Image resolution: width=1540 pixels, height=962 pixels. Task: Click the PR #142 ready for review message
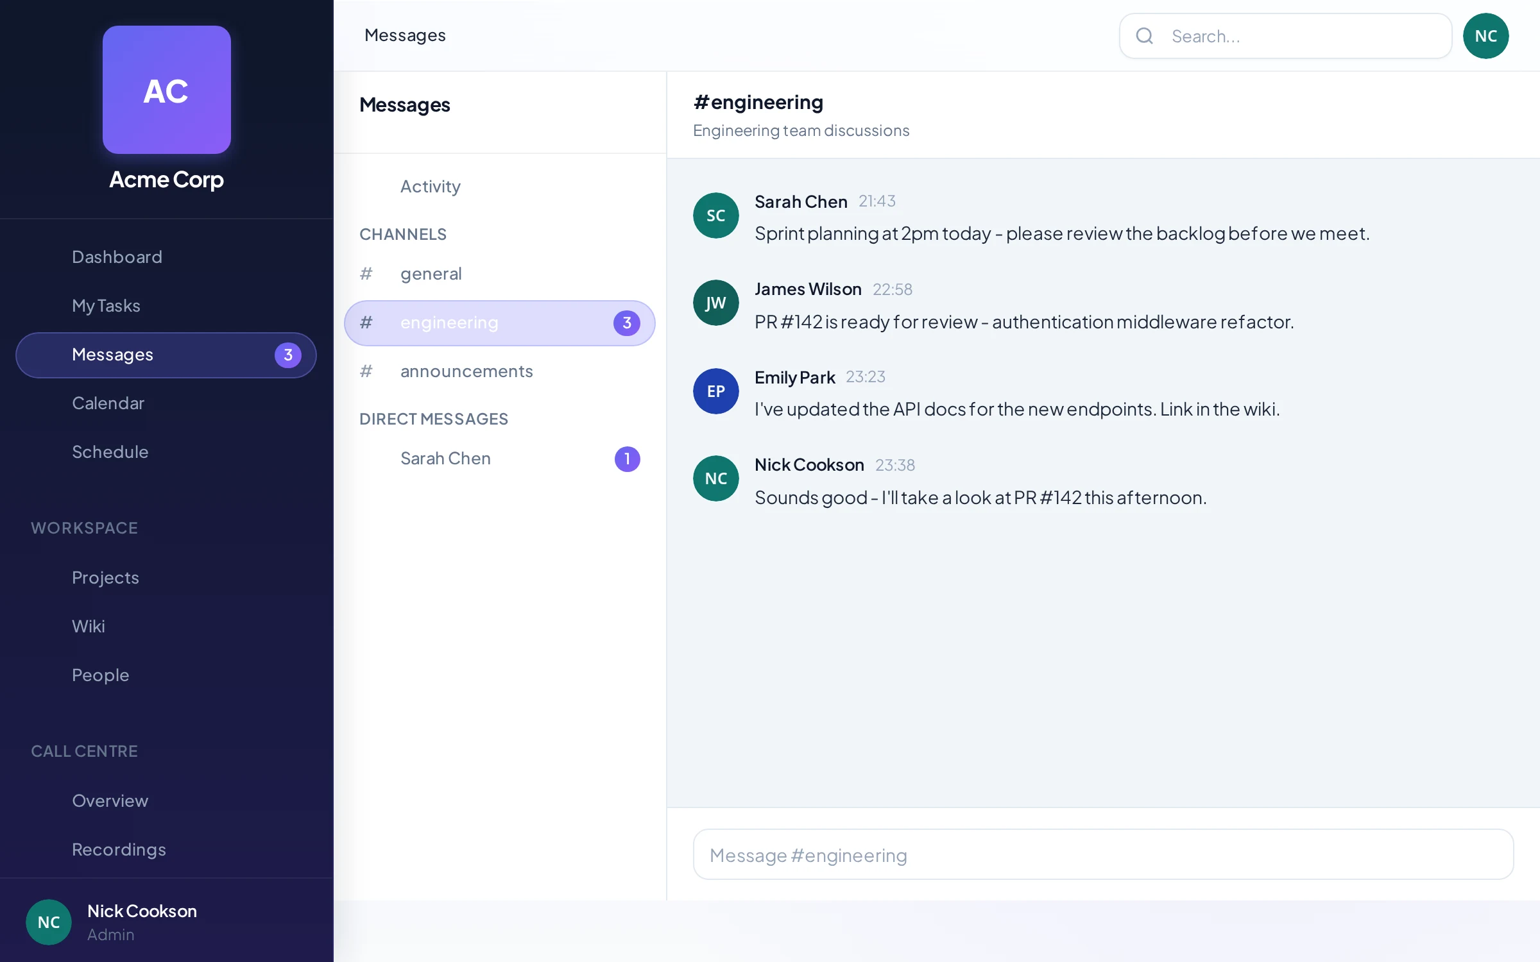tap(1024, 321)
